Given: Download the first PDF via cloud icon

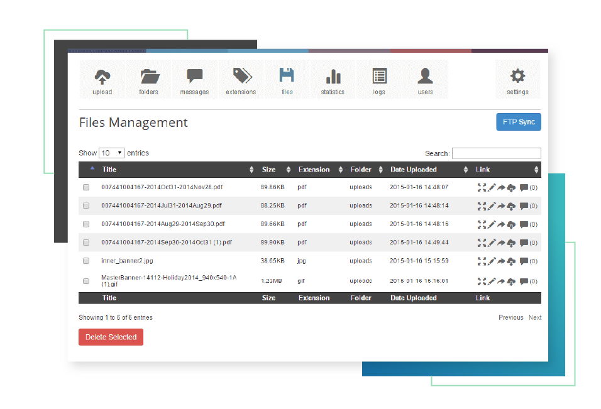Looking at the screenshot, I should coord(511,187).
